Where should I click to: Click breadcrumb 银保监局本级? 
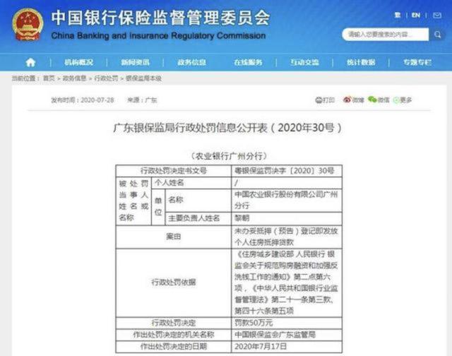tap(143, 78)
